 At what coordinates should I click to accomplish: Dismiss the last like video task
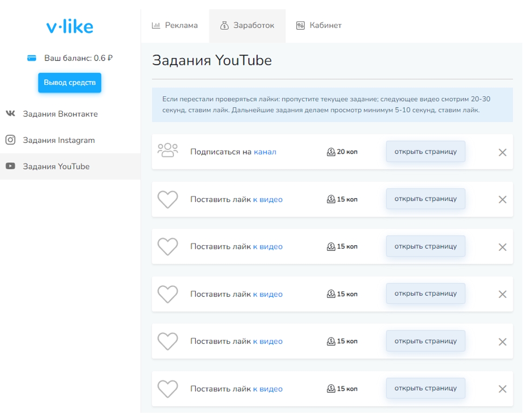(x=502, y=389)
